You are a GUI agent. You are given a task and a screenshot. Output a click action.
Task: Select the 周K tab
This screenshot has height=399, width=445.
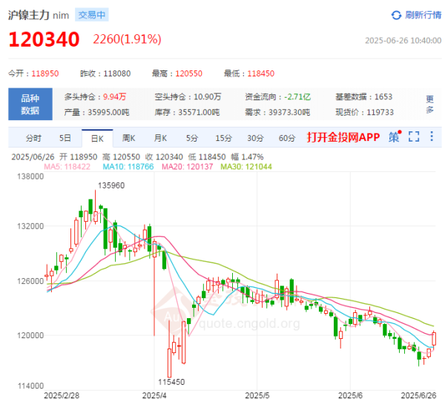[128, 138]
